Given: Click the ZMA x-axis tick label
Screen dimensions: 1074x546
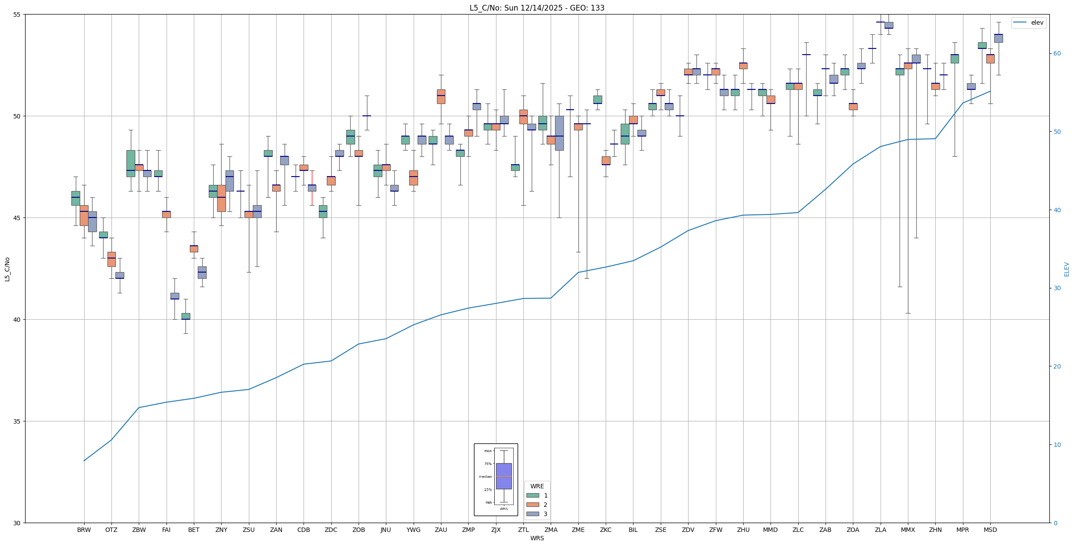Looking at the screenshot, I should [551, 530].
